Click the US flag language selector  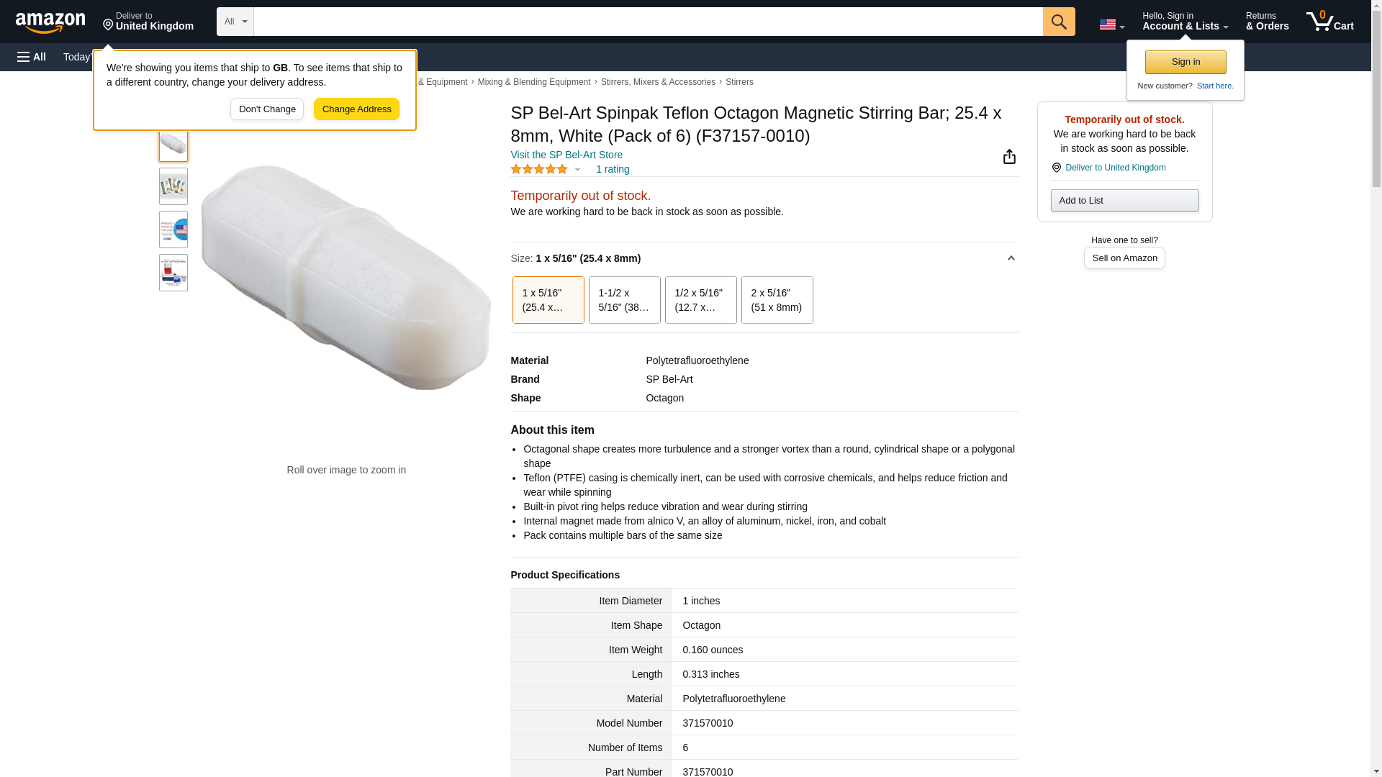(x=1111, y=24)
